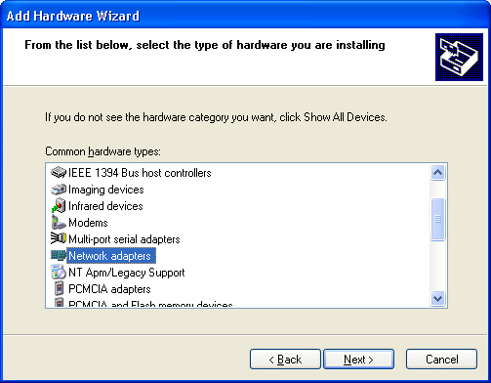Screen dimensions: 491x383
Task: Select NT Apm/Legacy Support entry
Action: pyautogui.click(x=127, y=273)
